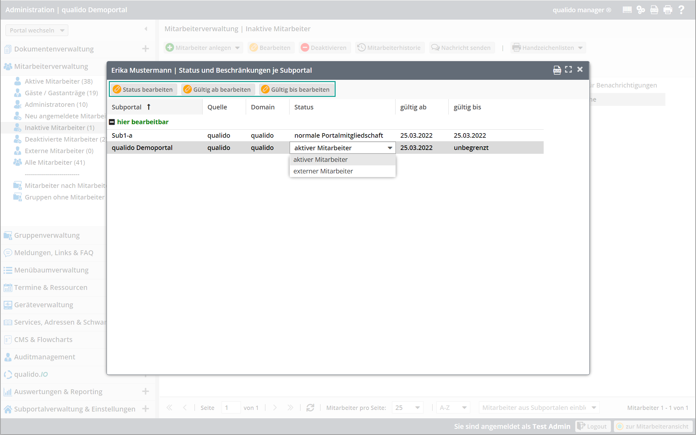Open Mitarbeiter anlegen dropdown button
The image size is (696, 435).
point(203,48)
